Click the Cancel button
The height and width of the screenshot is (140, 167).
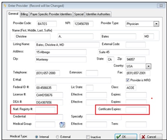click(x=151, y=137)
